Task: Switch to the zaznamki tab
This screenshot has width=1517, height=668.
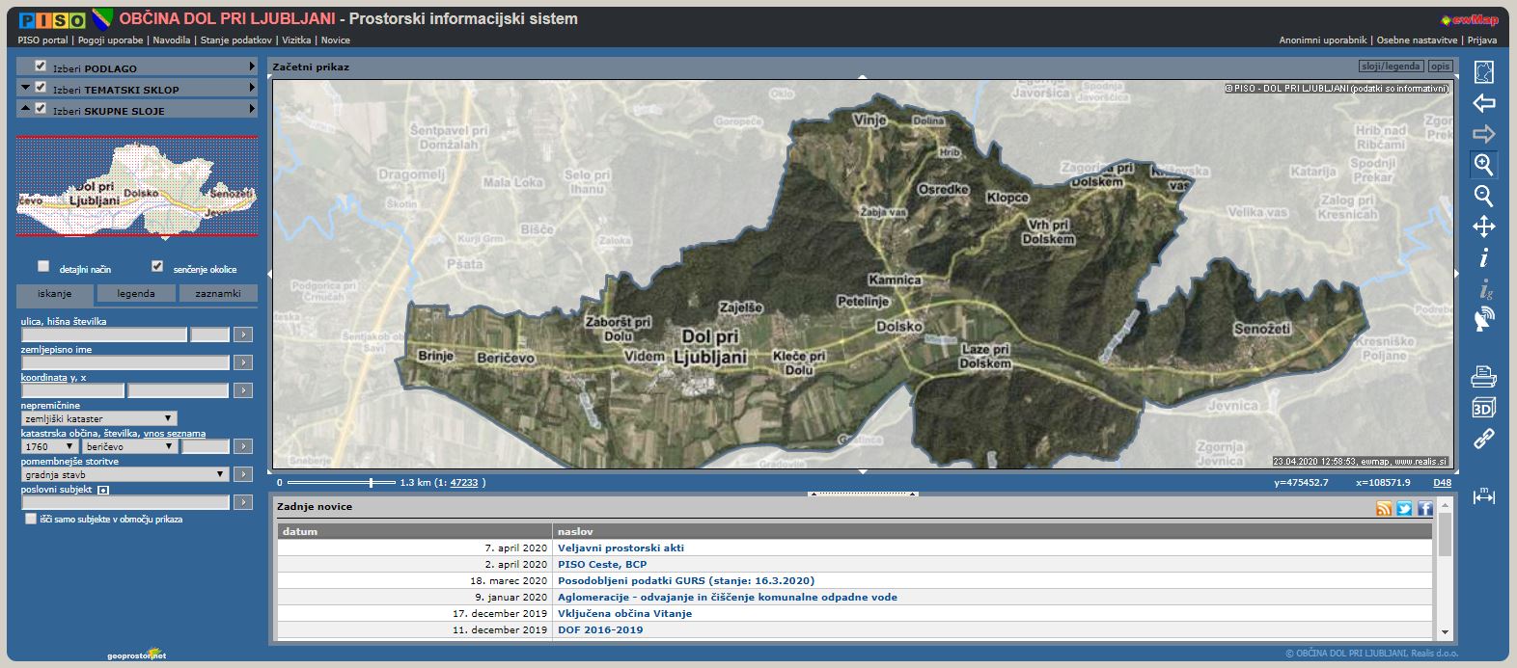Action: (218, 293)
